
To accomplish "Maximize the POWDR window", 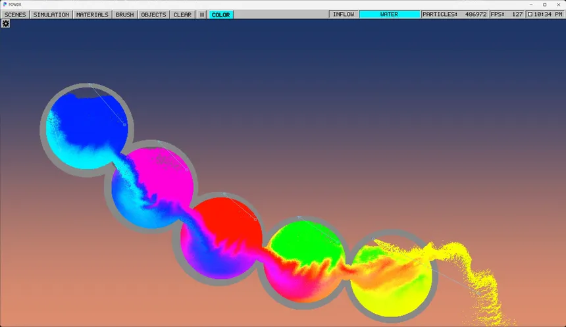I will (x=545, y=5).
